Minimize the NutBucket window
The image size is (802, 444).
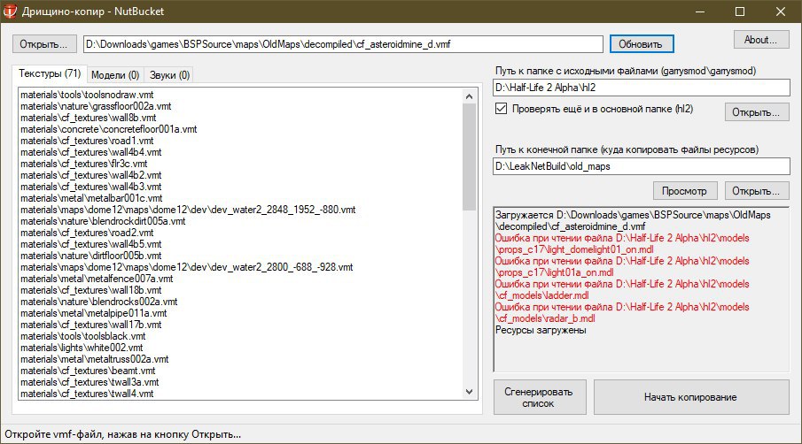[x=700, y=11]
